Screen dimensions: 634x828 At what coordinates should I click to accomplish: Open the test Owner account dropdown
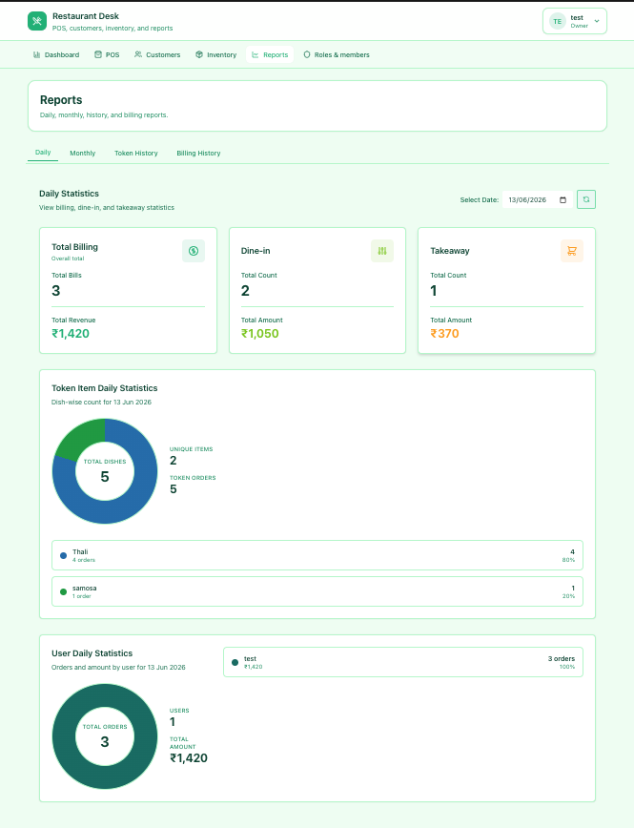pyautogui.click(x=574, y=21)
